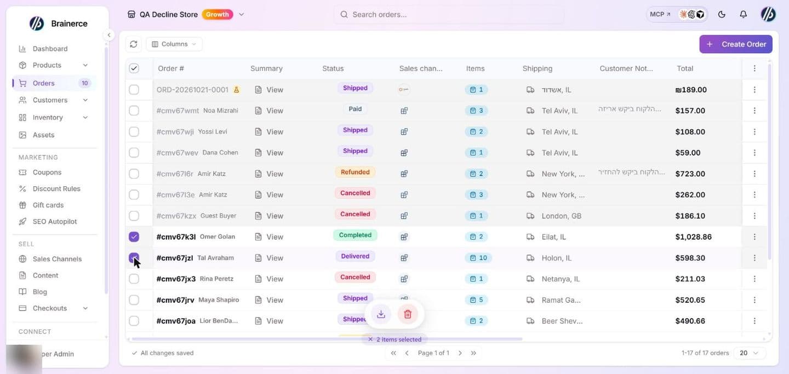The image size is (789, 374).
Task: Download the selected orders
Action: point(381,314)
